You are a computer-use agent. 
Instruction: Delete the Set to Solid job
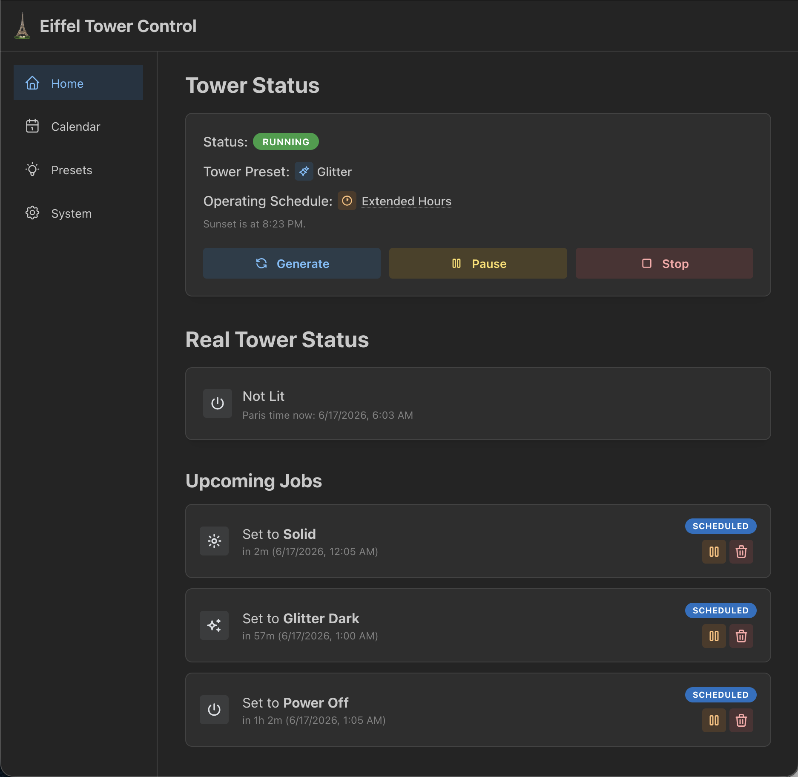click(741, 552)
